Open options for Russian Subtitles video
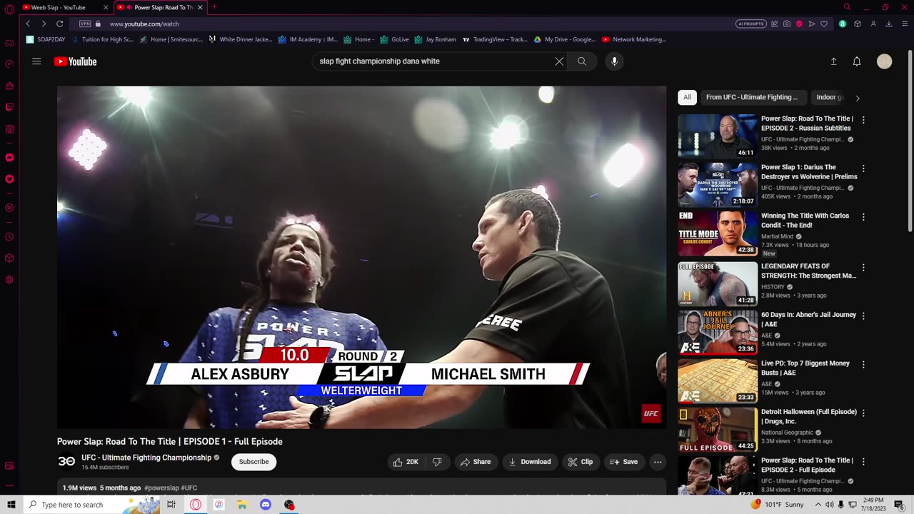The height and width of the screenshot is (514, 914). pyautogui.click(x=863, y=120)
